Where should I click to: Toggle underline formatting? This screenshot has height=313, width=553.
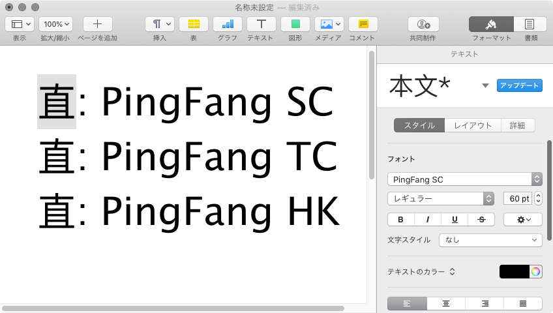coord(455,220)
